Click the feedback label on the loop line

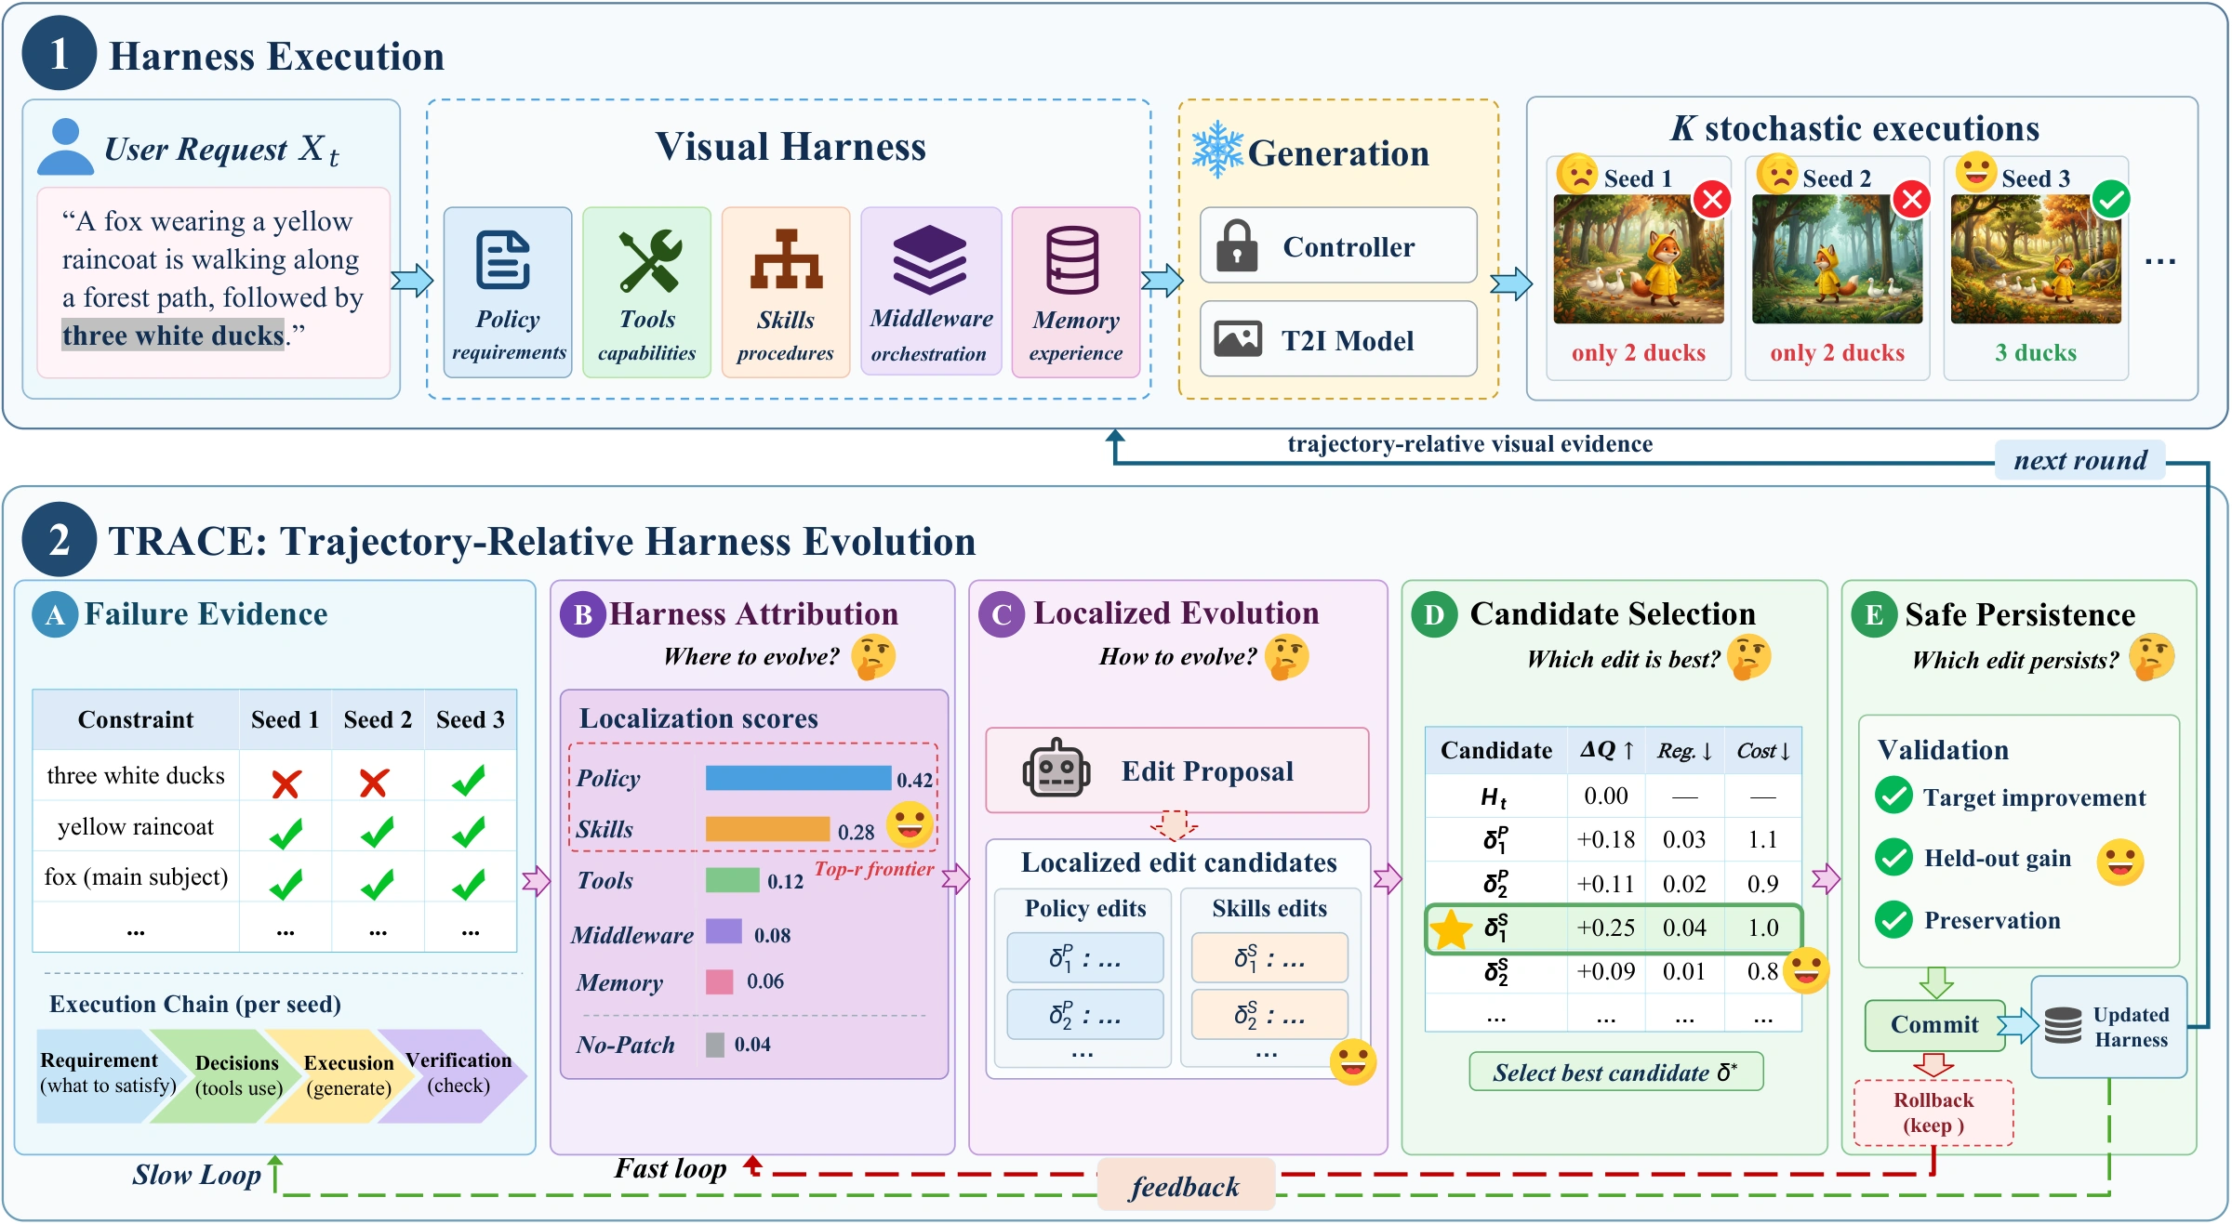tap(1185, 1186)
